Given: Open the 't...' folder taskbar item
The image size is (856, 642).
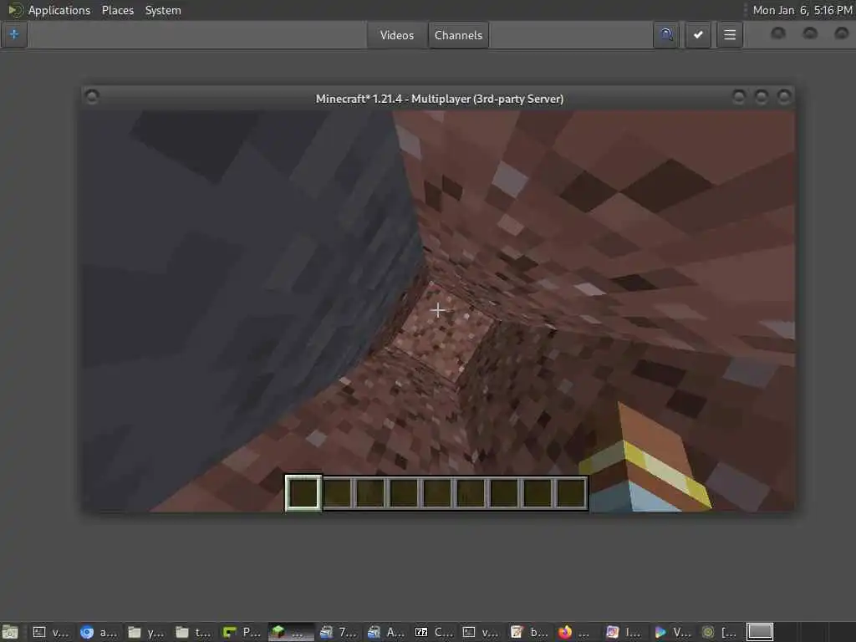Looking at the screenshot, I should (x=193, y=632).
